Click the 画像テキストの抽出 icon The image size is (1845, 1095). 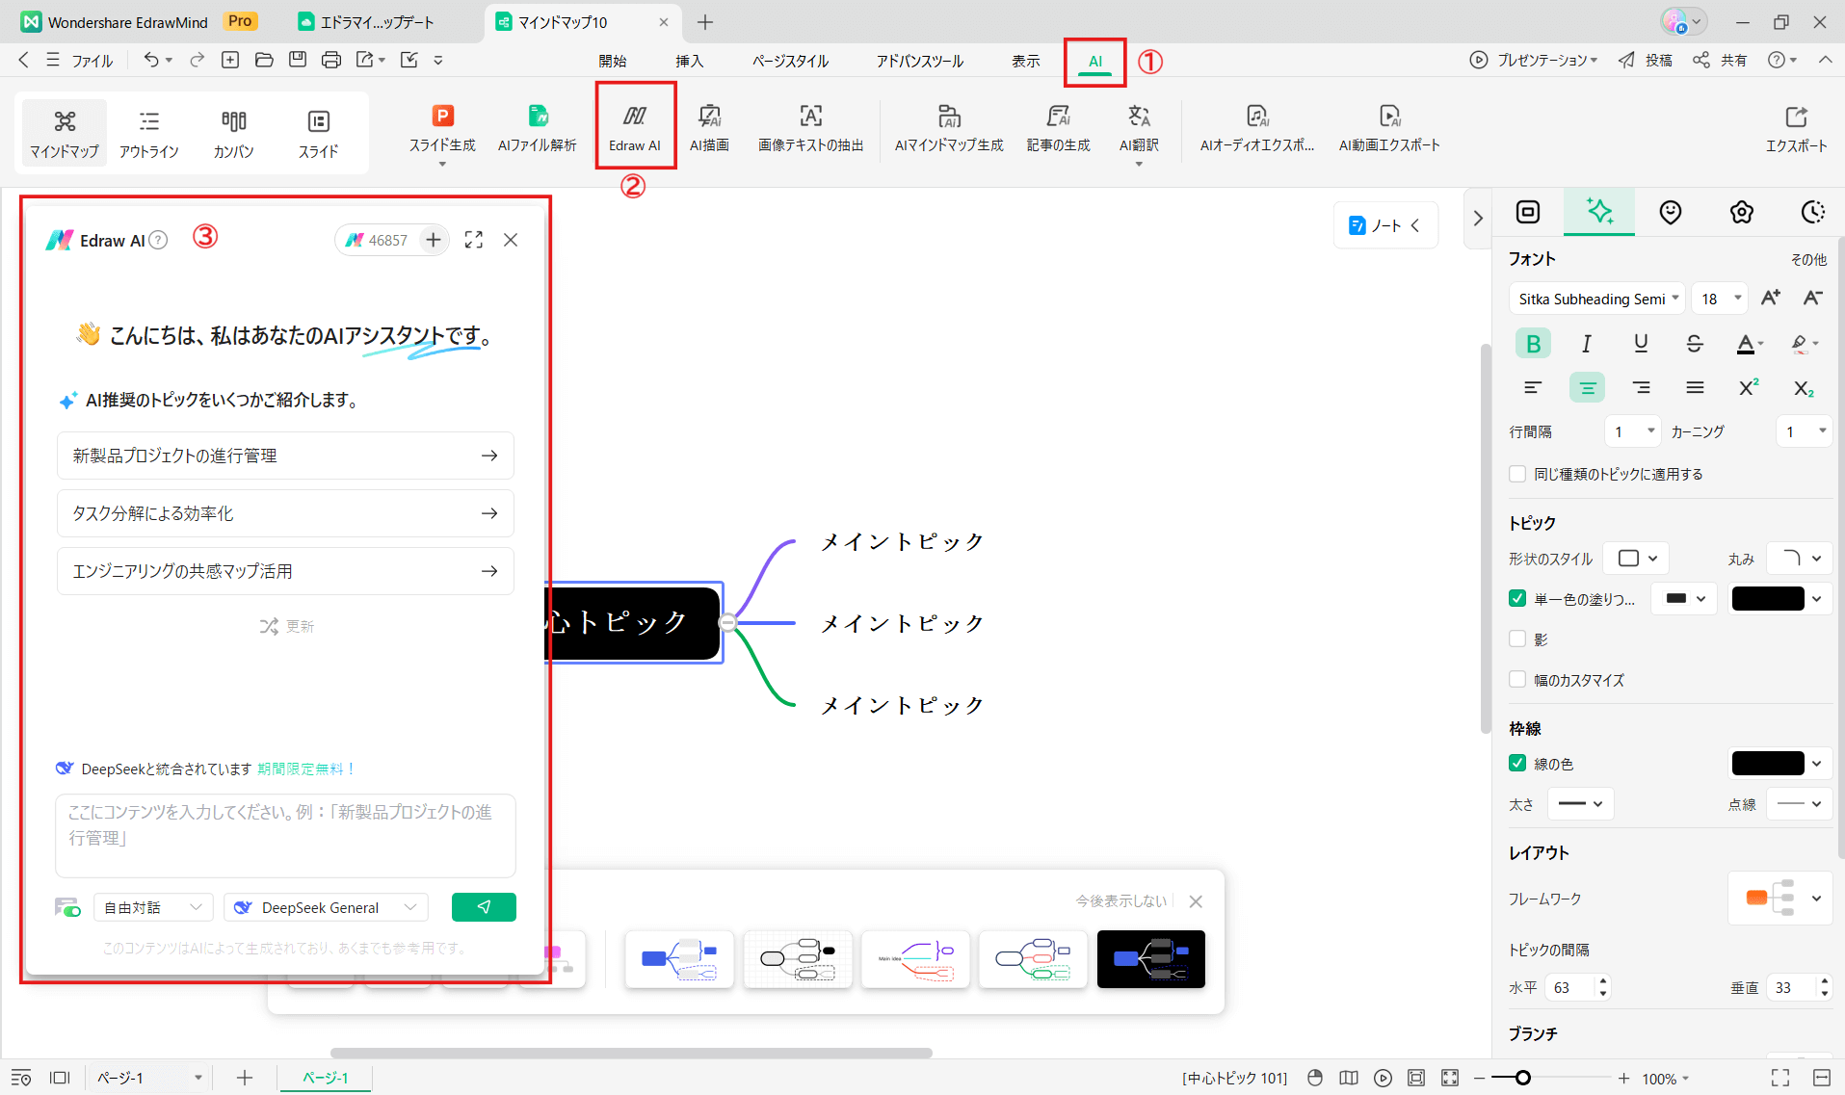point(810,128)
